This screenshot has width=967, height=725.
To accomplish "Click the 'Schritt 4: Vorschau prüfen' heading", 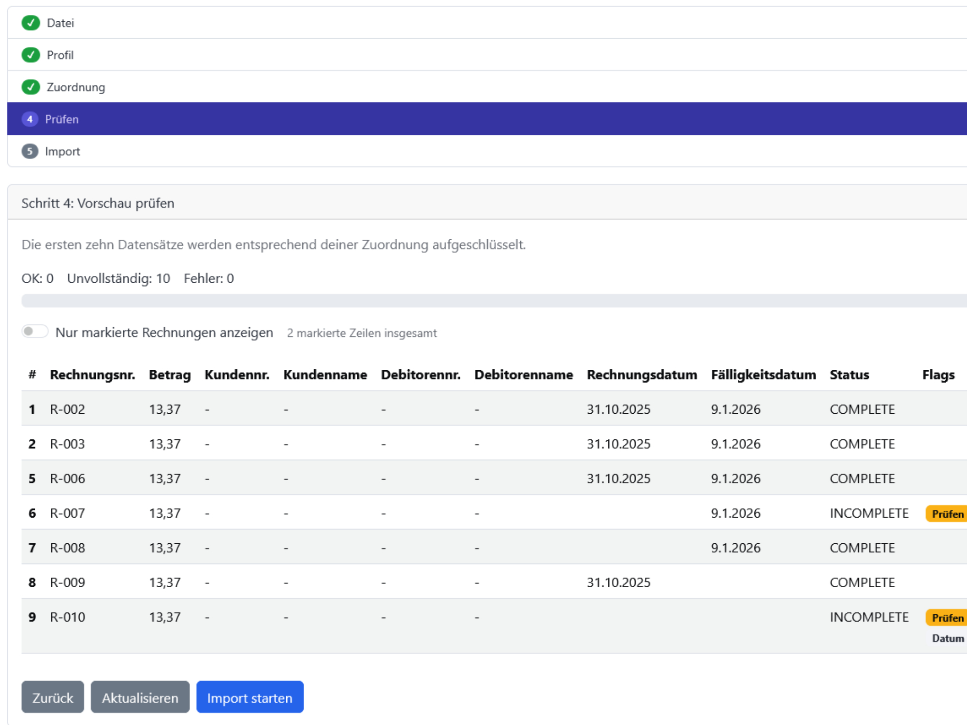I will (98, 203).
